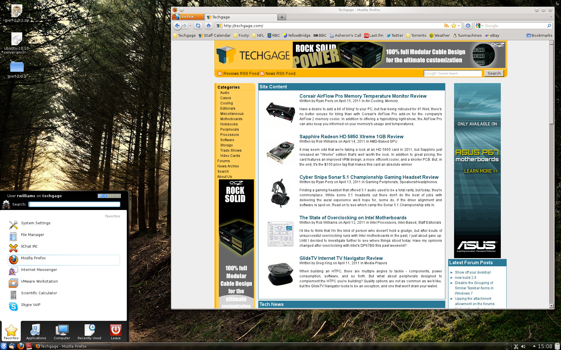
Task: Expand hidden system tray icons arrow
Action: point(534,346)
